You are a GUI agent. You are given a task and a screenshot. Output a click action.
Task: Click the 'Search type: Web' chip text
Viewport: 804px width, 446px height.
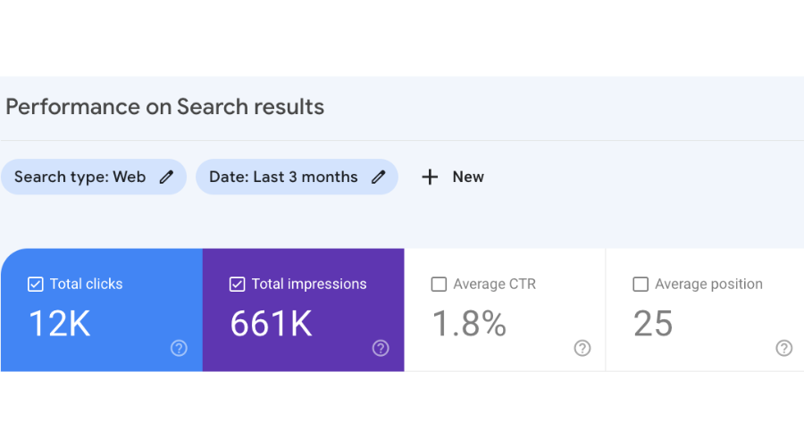(80, 178)
